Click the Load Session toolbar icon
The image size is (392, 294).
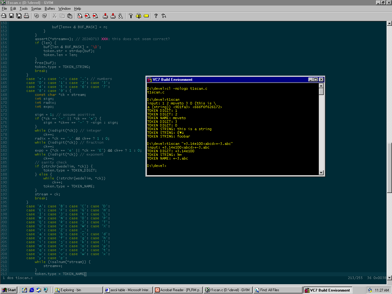[105, 16]
